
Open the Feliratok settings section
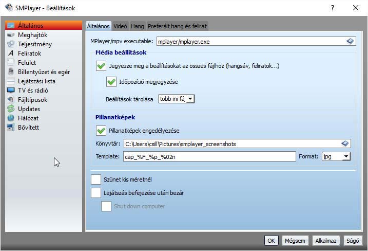click(x=44, y=53)
